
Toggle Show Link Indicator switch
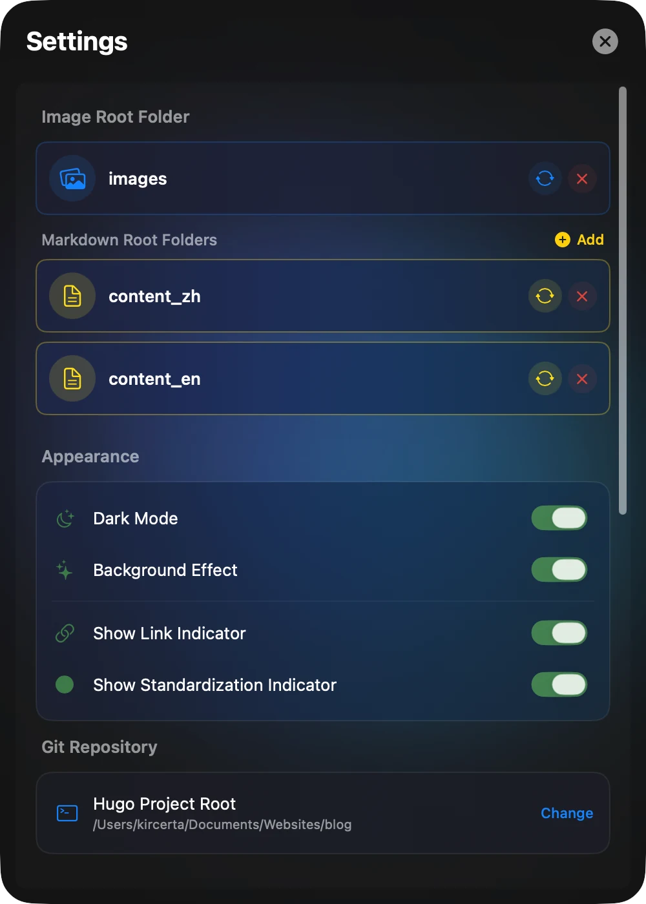[559, 633]
